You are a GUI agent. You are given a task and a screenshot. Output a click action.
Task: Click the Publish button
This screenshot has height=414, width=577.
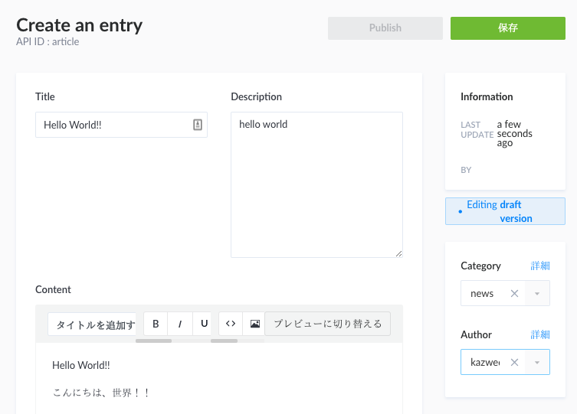385,28
